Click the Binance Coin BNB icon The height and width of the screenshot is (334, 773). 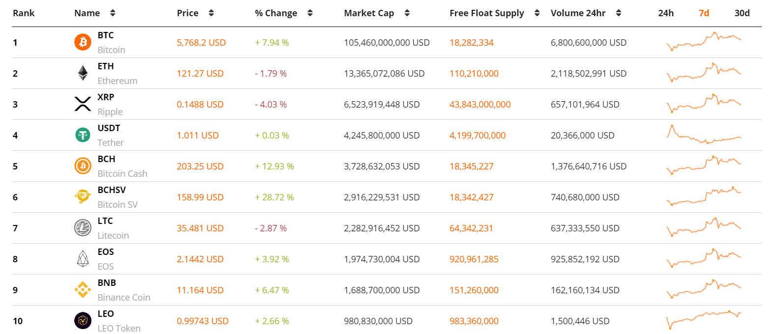(x=83, y=290)
